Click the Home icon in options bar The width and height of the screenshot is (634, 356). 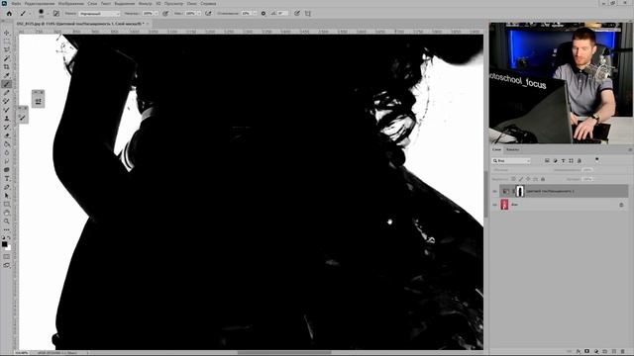click(x=9, y=13)
